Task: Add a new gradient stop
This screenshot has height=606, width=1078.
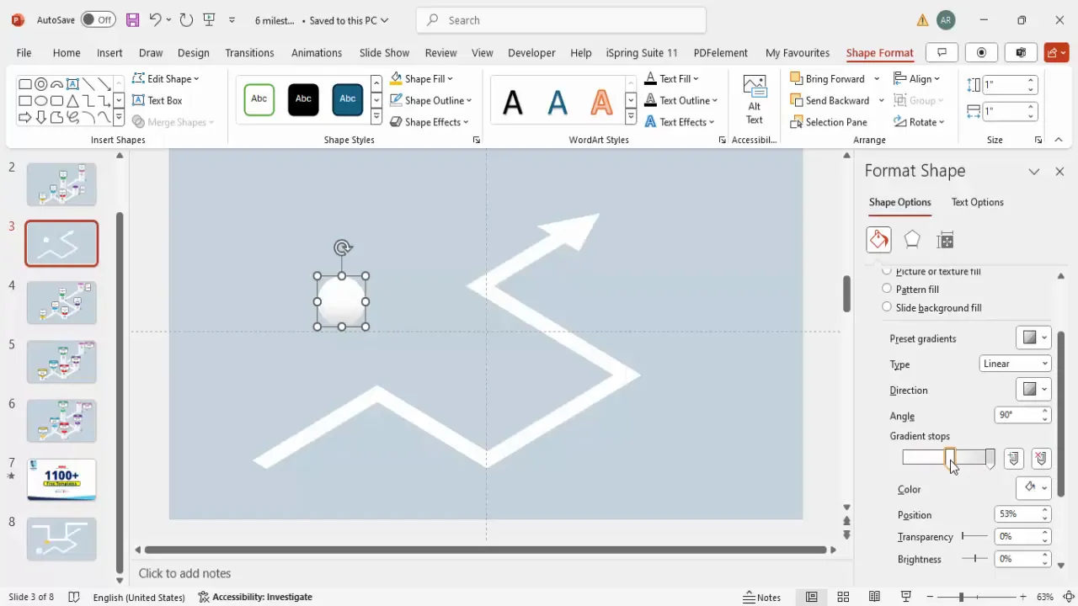Action: 1013,458
